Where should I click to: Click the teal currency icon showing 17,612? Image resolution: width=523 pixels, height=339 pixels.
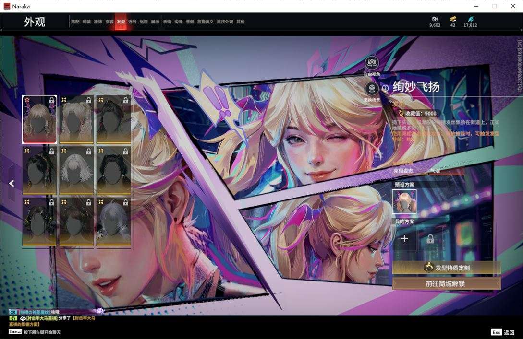tap(470, 19)
